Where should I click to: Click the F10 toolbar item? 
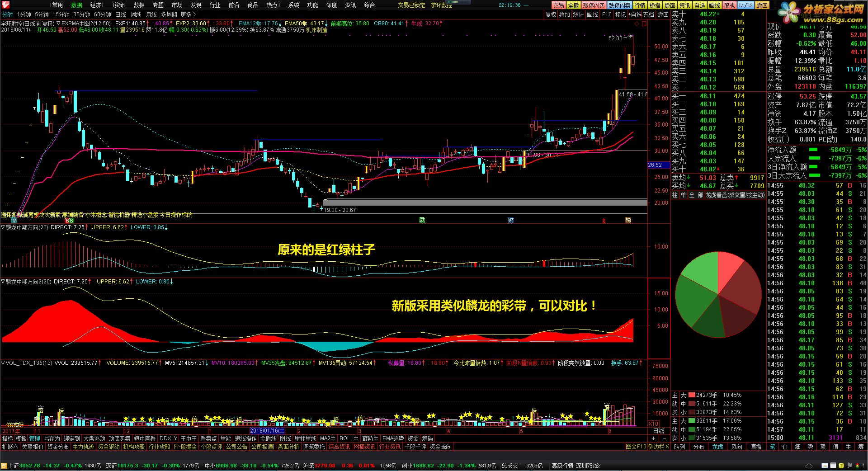coord(607,14)
